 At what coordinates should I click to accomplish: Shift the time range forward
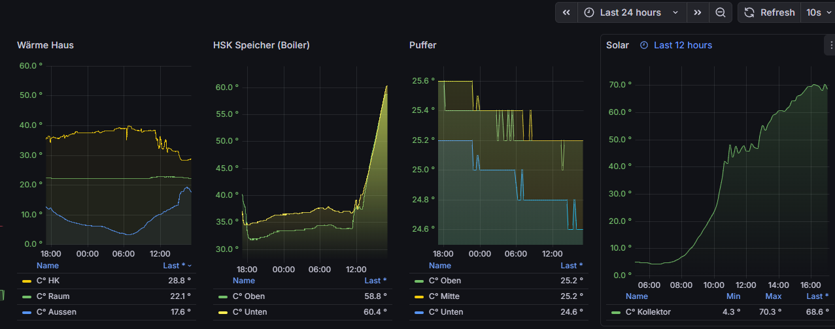coord(698,12)
